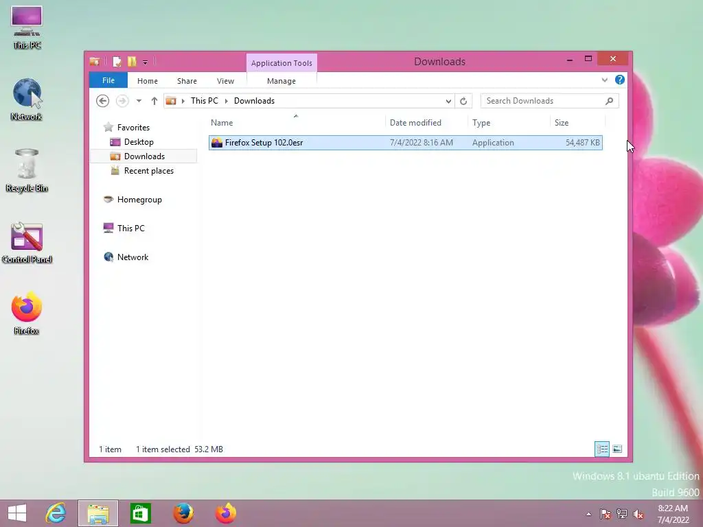Screen dimensions: 703x527
Task: Click the arrow before This PC in address bar
Action: pos(183,101)
